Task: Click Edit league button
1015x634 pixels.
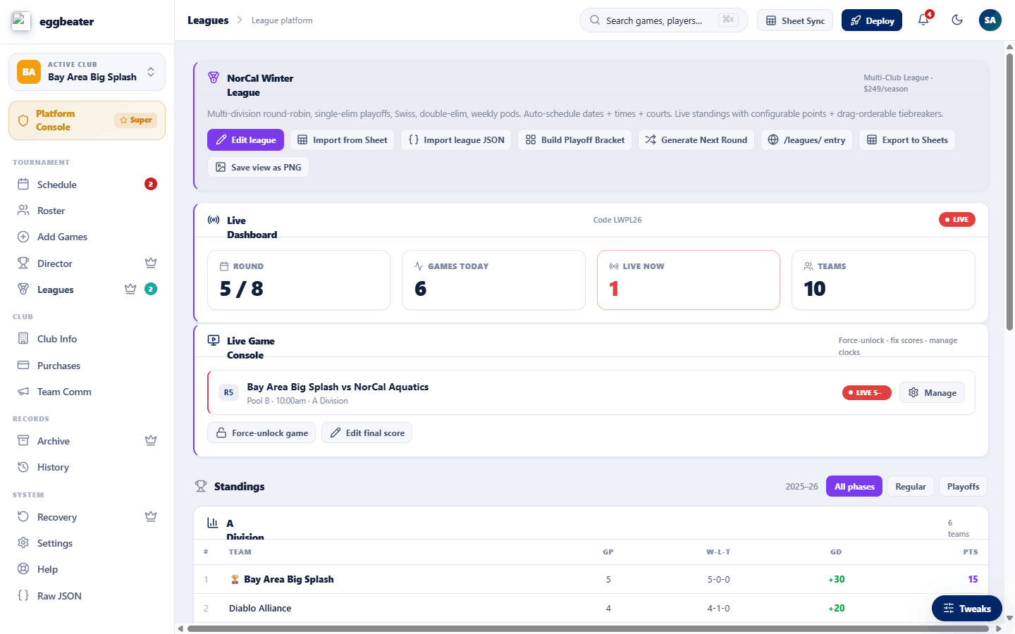Action: (x=245, y=140)
